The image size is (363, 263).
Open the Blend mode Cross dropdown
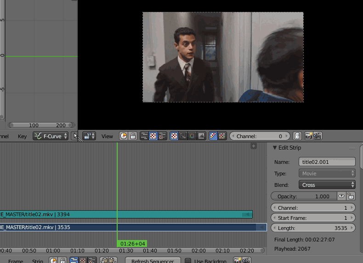[327, 185]
